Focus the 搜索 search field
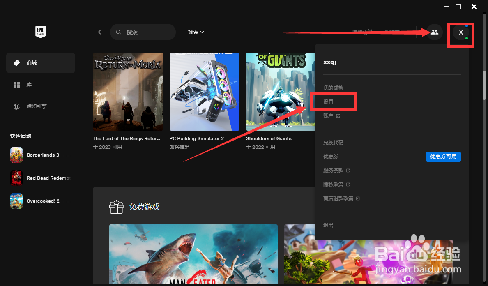This screenshot has width=488, height=286. click(143, 32)
